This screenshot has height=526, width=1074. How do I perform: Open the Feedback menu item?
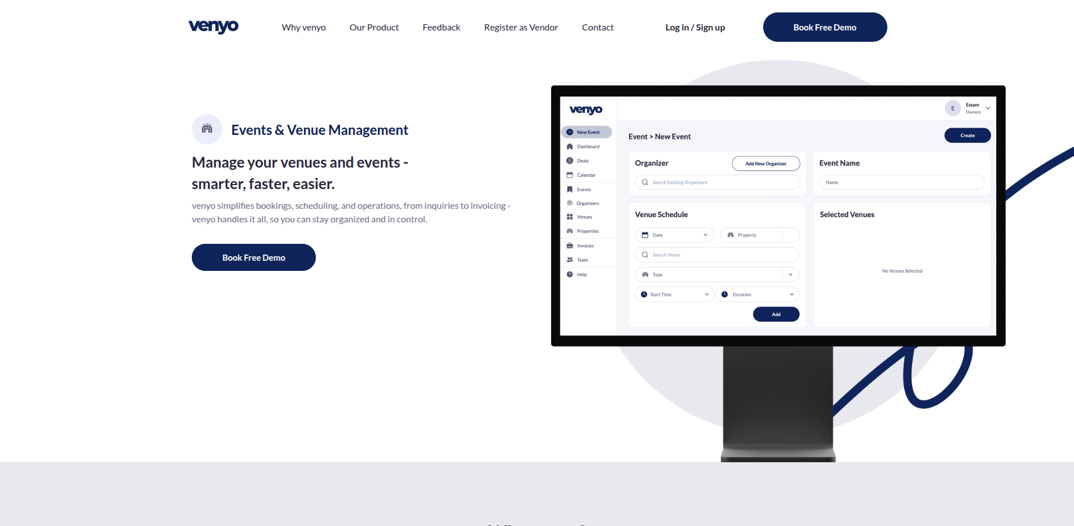pyautogui.click(x=441, y=27)
